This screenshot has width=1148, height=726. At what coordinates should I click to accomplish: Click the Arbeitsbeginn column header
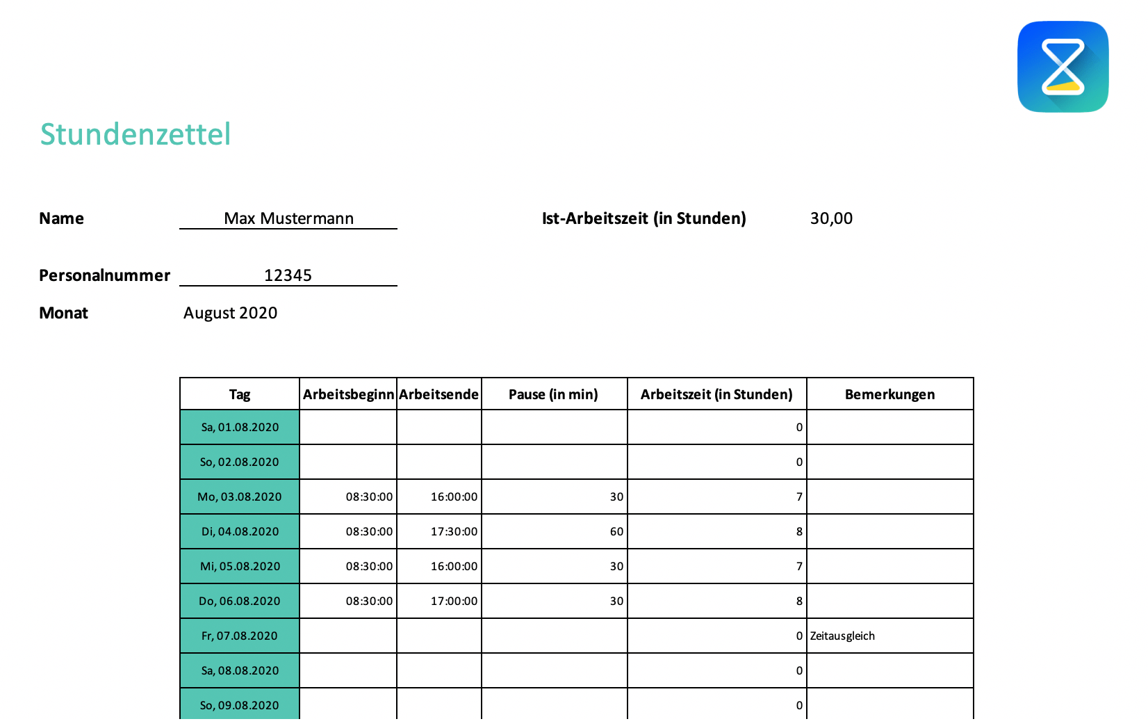pos(348,394)
